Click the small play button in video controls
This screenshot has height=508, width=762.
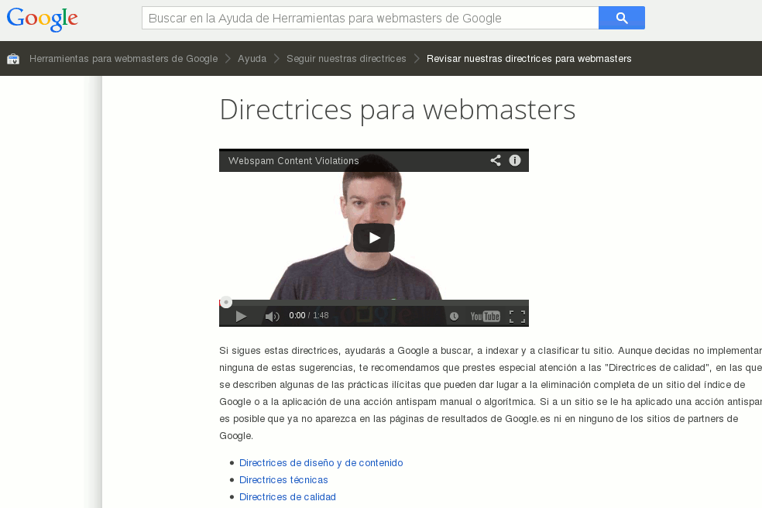point(241,317)
